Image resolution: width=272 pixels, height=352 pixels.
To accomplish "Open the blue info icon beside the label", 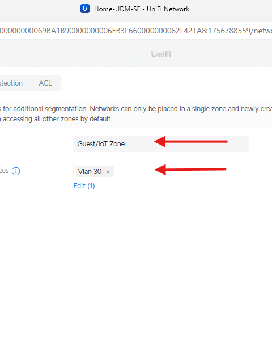I will (16, 171).
